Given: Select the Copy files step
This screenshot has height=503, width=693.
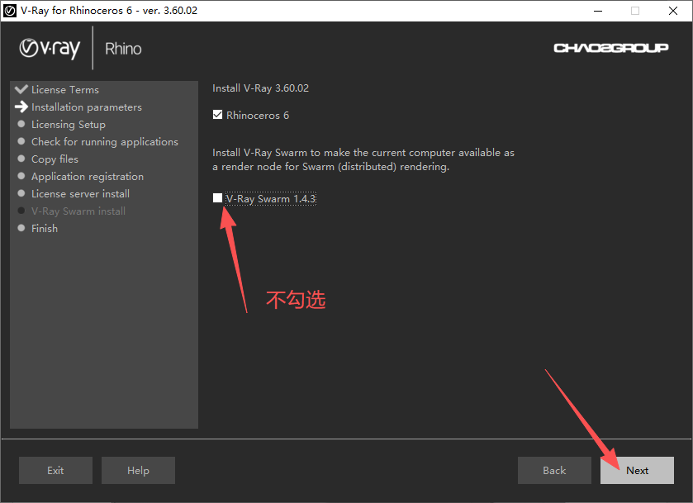Looking at the screenshot, I should [55, 159].
